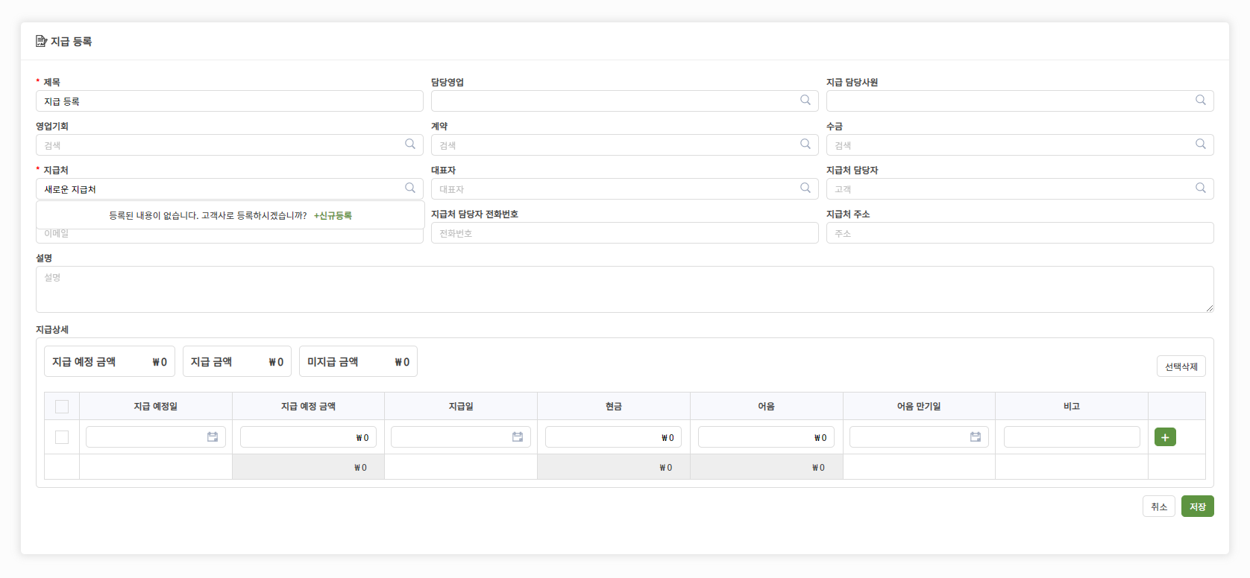Click +신규등록 link in dropdown
This screenshot has width=1250, height=578.
(333, 216)
